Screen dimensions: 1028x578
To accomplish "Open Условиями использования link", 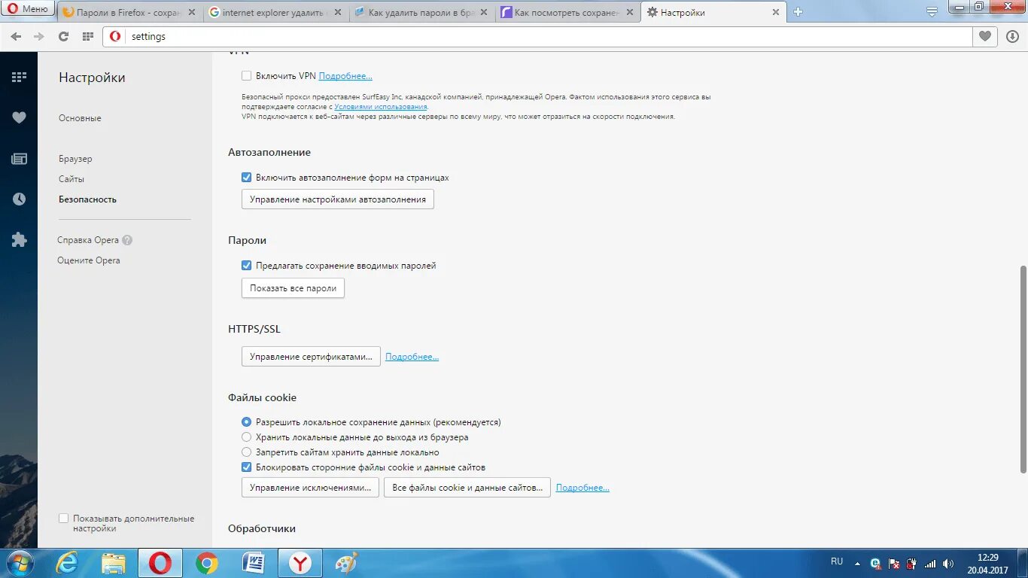I will pos(381,107).
